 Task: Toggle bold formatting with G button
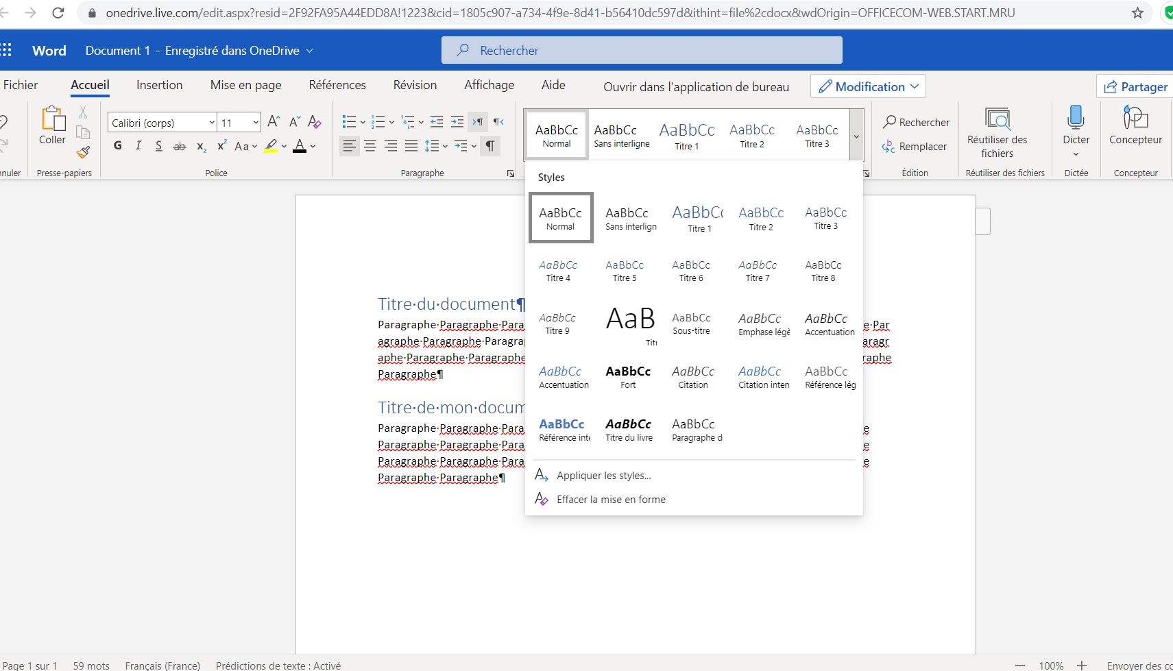[x=118, y=146]
